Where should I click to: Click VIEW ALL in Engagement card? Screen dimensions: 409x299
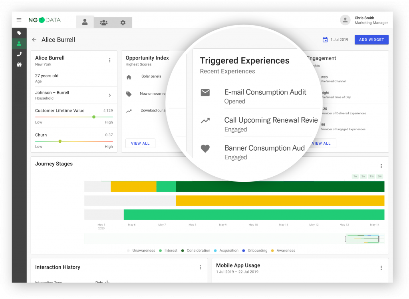322,144
